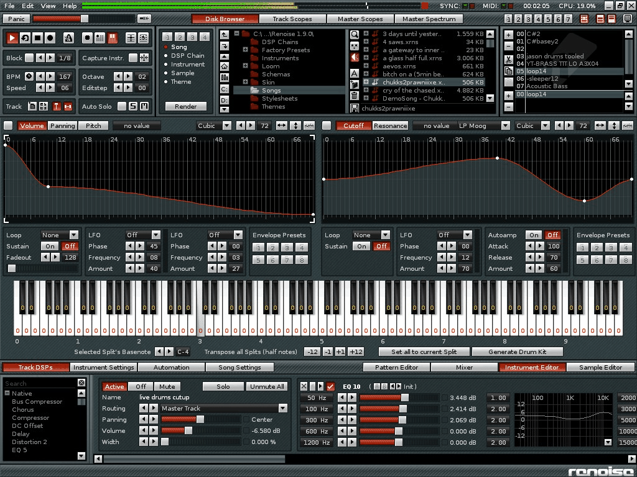Set volume envelope Sustain to On
The width and height of the screenshot is (637, 477).
(50, 246)
